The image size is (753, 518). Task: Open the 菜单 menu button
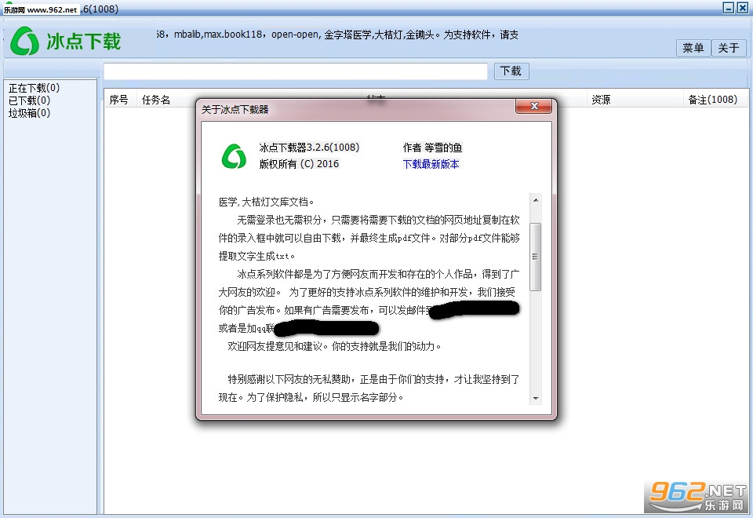(x=693, y=48)
